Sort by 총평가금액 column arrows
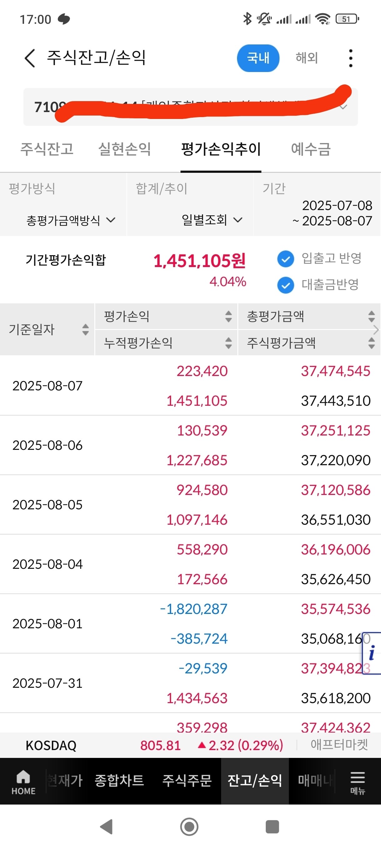 tap(371, 316)
